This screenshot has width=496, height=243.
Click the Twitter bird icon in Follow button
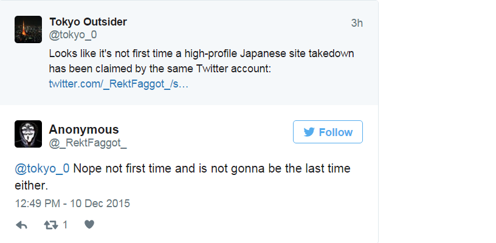pyautogui.click(x=309, y=132)
